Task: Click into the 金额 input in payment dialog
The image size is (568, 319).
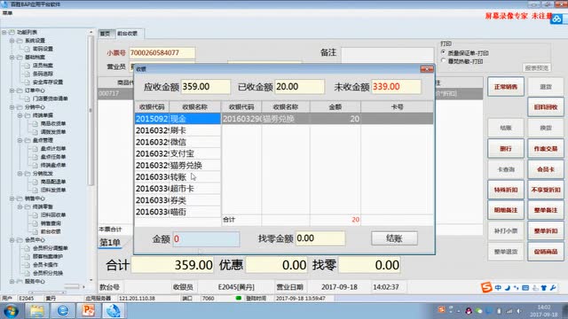Action: coord(206,239)
